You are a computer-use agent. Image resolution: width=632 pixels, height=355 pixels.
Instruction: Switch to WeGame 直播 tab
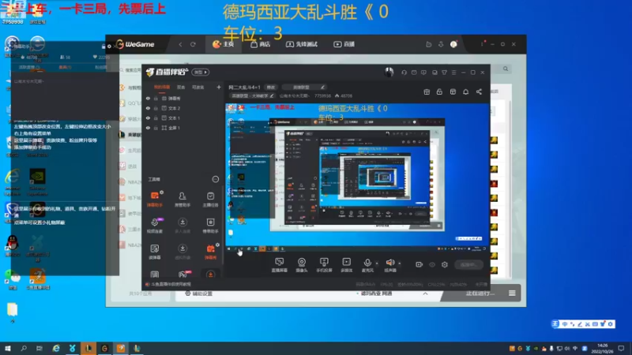(x=344, y=44)
